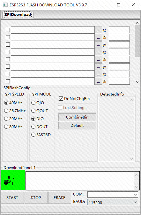Click the START button
This screenshot has width=141, height=215.
[x=12, y=197]
